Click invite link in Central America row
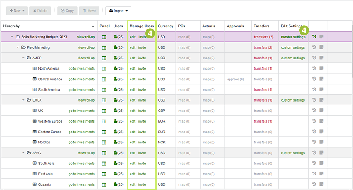353x190 pixels. tap(142, 79)
